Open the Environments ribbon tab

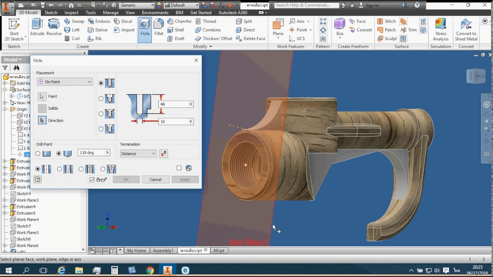coord(155,13)
